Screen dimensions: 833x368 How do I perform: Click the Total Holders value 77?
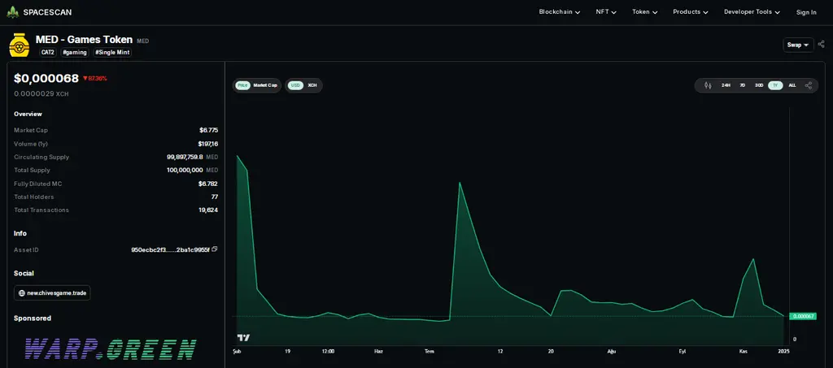(x=215, y=197)
